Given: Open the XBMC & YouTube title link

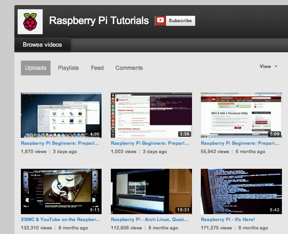Looking at the screenshot, I should [61, 220].
